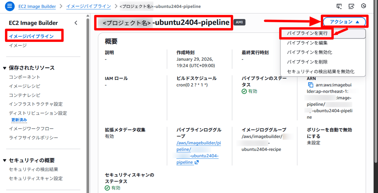This screenshot has height=193, width=378.
Task: Open イメージレシピ in the sidebar
Action: coord(25,86)
